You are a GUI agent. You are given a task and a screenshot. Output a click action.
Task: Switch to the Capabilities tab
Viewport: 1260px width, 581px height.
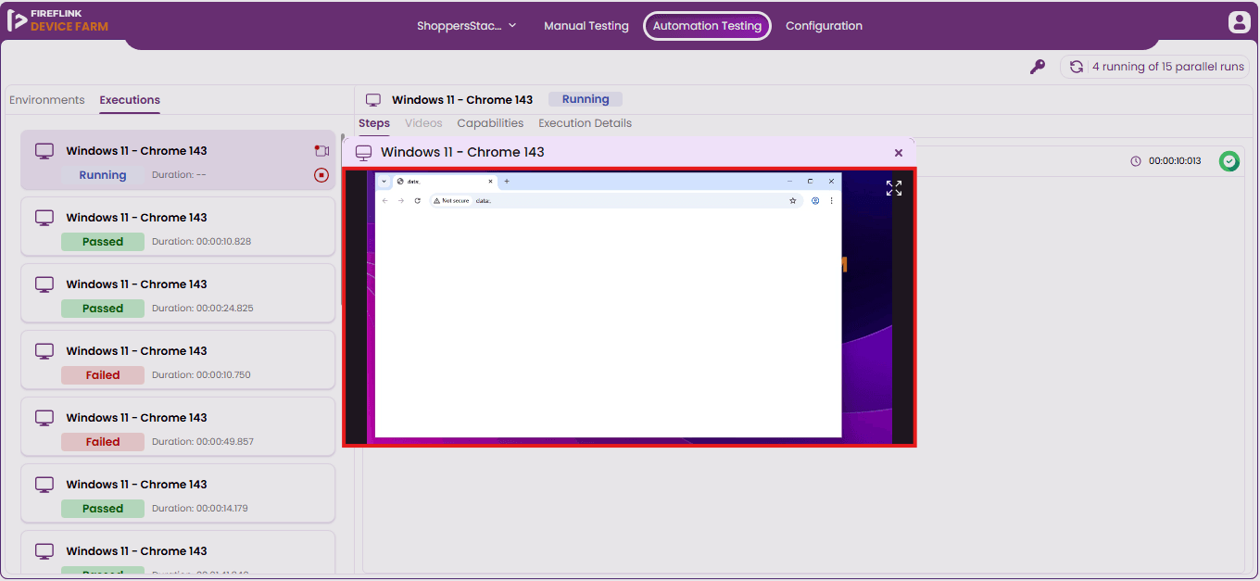[490, 123]
